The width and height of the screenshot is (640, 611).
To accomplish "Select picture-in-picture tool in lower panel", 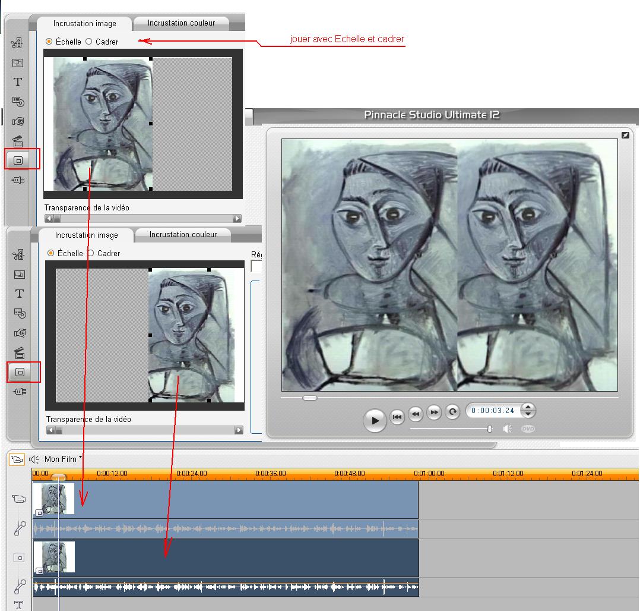I will pos(20,372).
